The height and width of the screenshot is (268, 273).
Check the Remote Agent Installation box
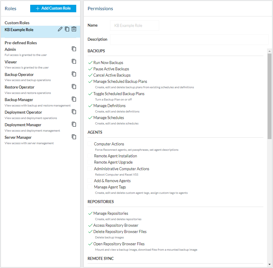(x=90, y=156)
